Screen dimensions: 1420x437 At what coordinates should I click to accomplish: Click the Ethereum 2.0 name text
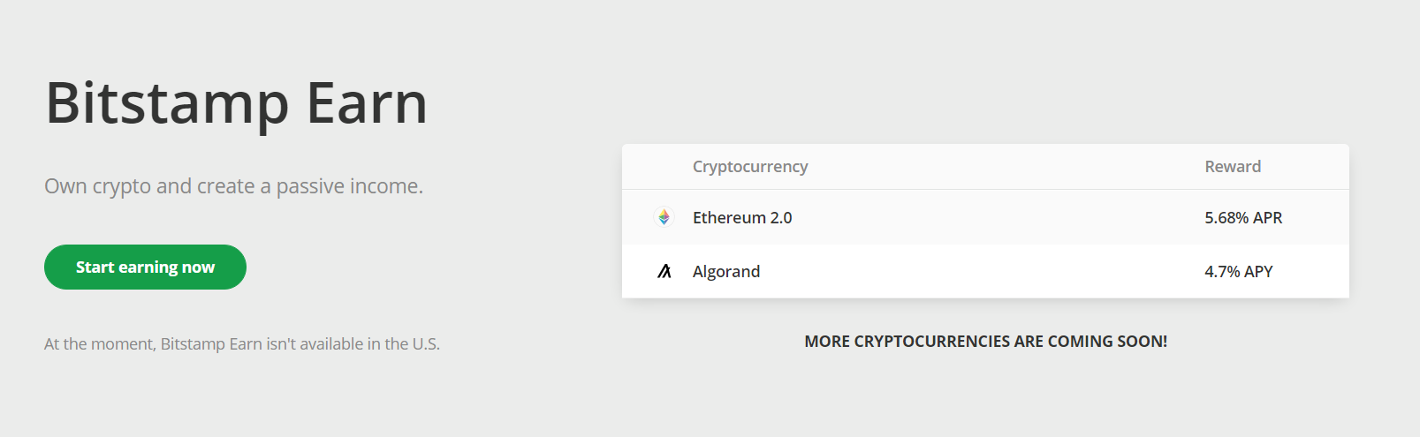[x=742, y=217]
